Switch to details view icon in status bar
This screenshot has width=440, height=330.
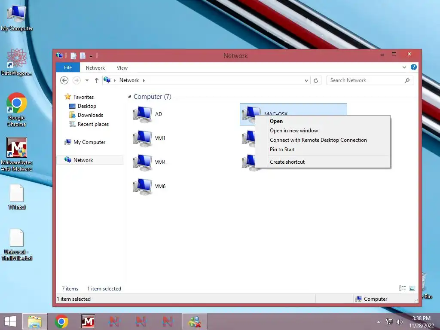(402, 288)
